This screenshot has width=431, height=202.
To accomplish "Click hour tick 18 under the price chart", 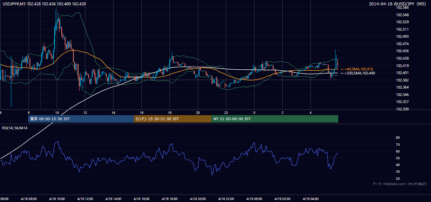I will coord(170,113).
